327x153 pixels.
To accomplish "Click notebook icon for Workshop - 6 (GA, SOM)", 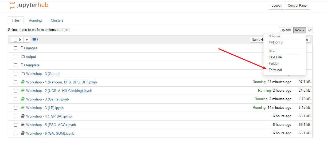I will pyautogui.click(x=23, y=134).
